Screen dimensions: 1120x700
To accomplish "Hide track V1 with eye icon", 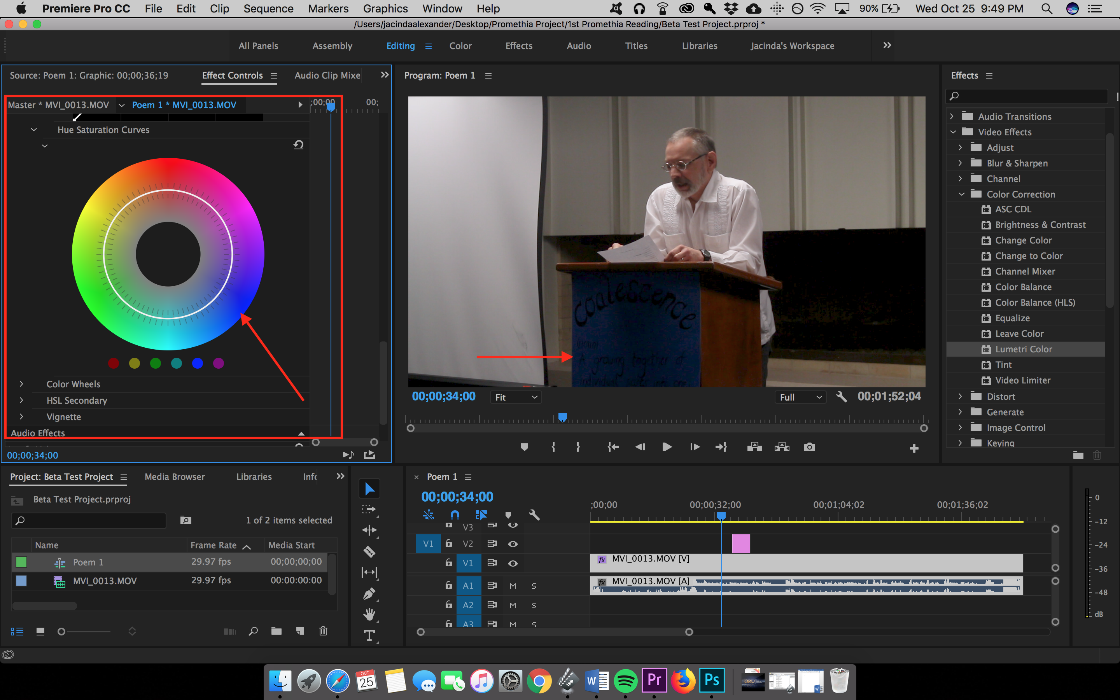I will (512, 563).
